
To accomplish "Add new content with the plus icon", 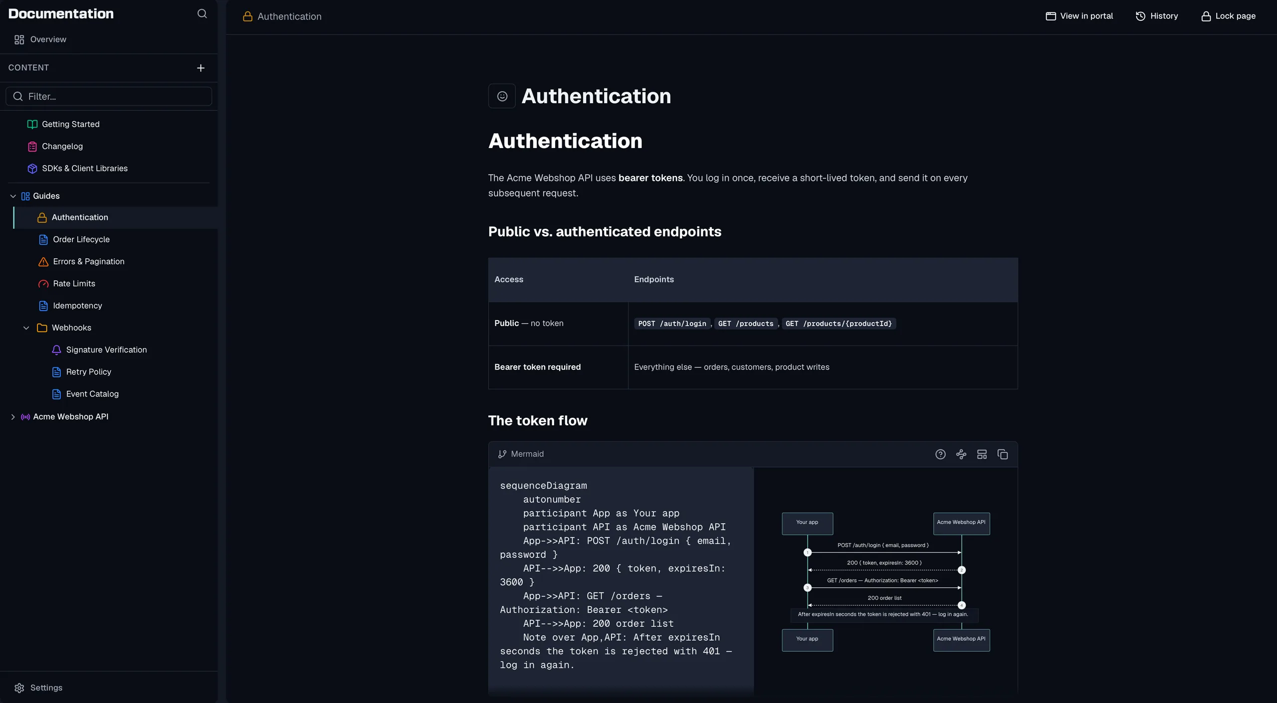I will [201, 68].
